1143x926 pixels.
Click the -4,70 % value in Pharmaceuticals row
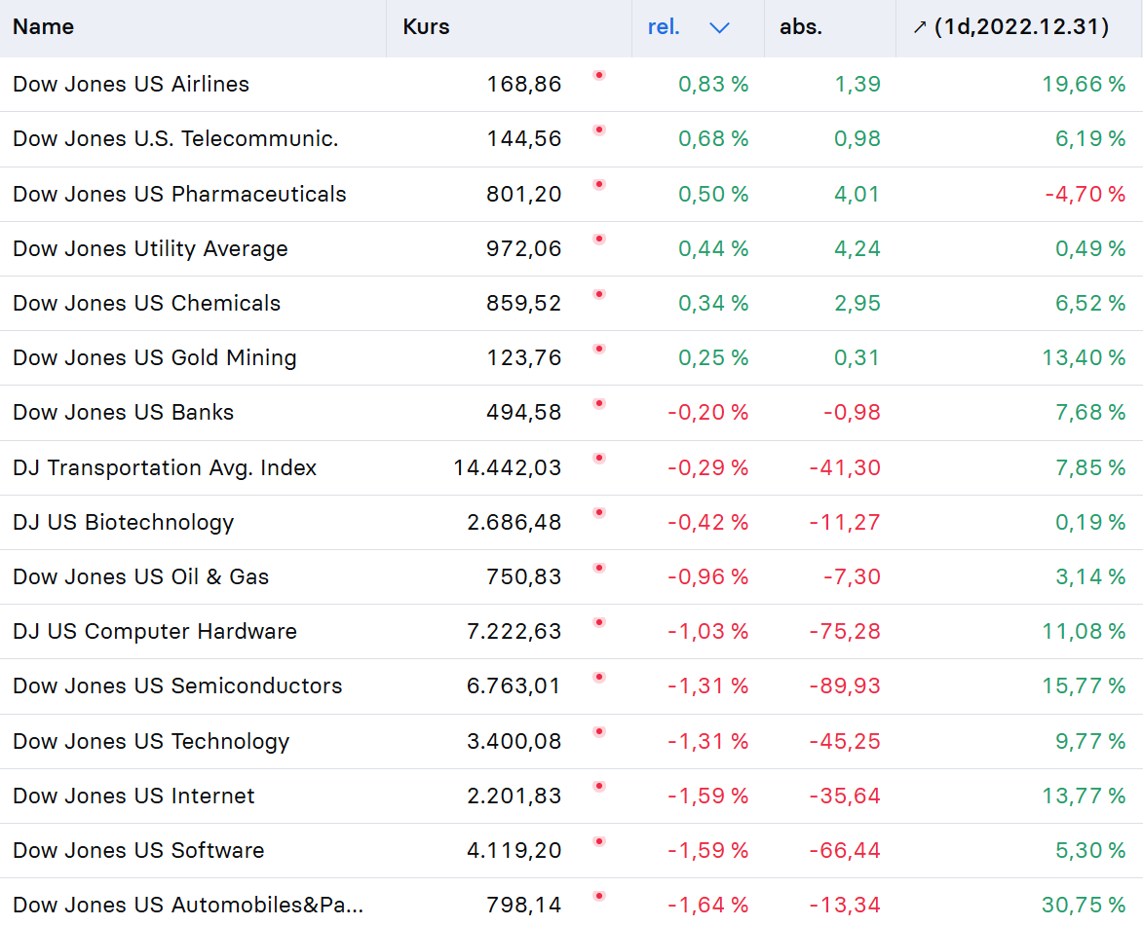click(1085, 194)
